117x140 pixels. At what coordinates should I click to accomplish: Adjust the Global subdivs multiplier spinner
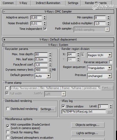109,23
